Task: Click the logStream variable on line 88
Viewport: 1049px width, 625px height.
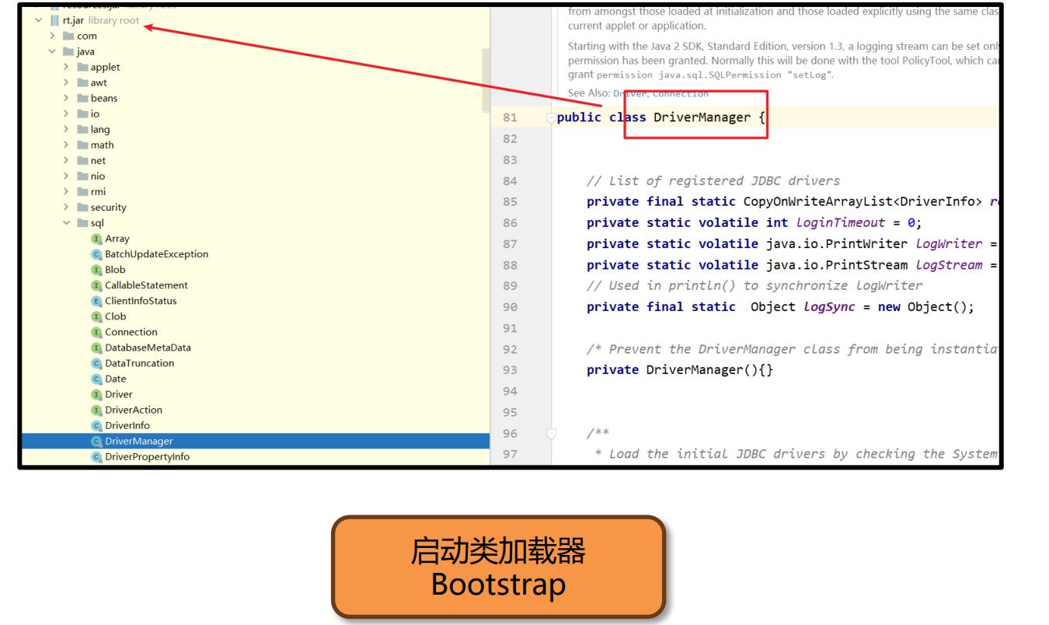Action: tap(950, 265)
